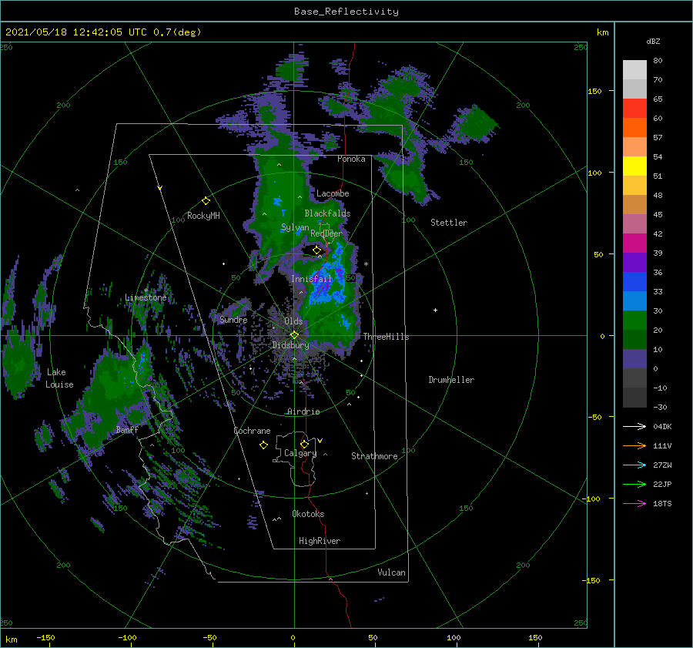Image resolution: width=693 pixels, height=648 pixels.
Task: Click the Didsbury label
Action: click(290, 345)
